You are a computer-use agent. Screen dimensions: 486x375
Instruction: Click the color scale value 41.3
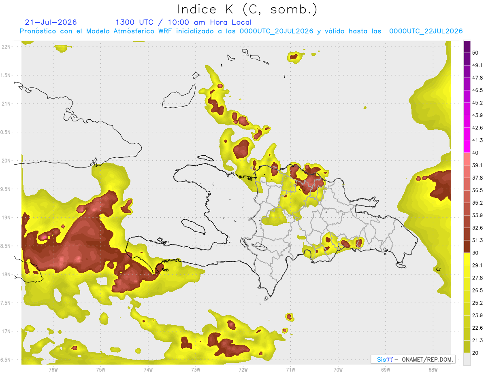477,140
